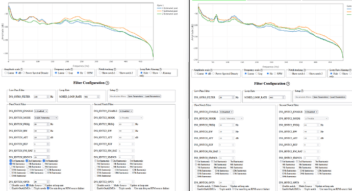This screenshot has height=191, width=352.
Task: Select Show loop rate aliasing, left window
Action: pos(150,73)
